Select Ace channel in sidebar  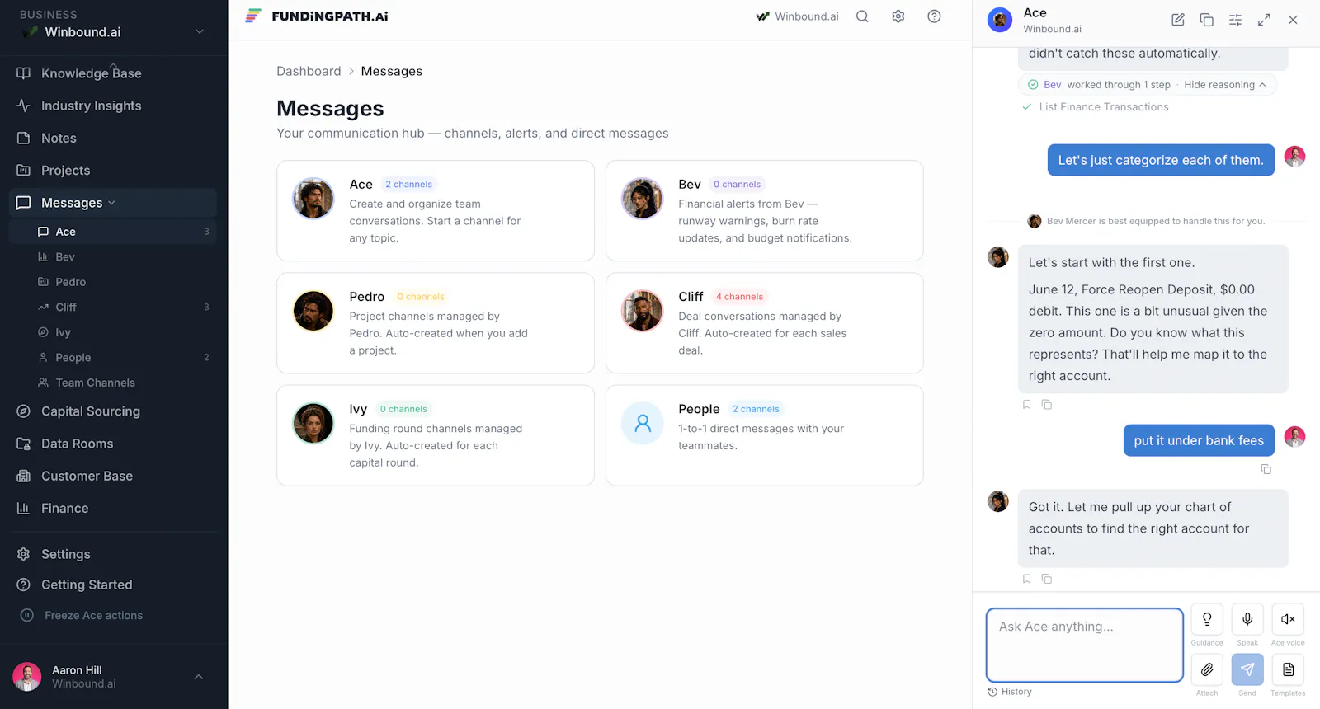coord(114,232)
